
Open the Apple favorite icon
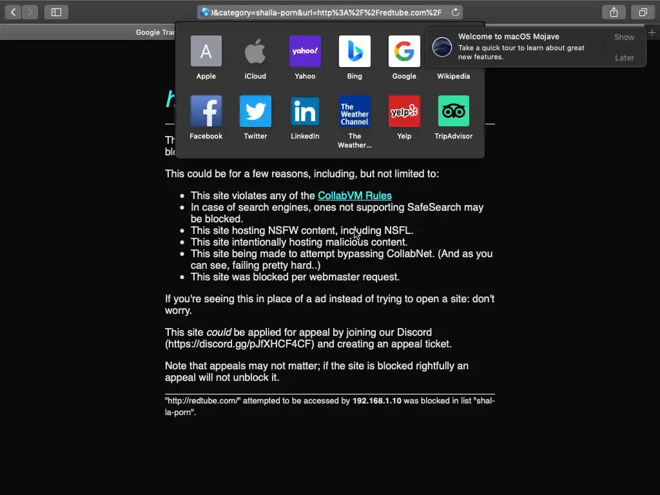(x=206, y=51)
